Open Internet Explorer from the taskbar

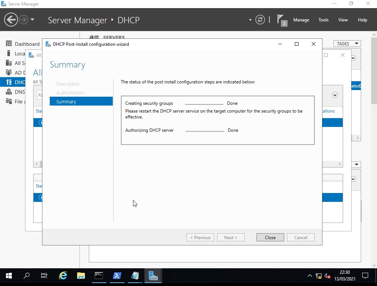click(63, 276)
